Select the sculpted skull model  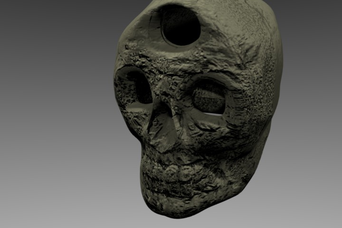(198, 109)
